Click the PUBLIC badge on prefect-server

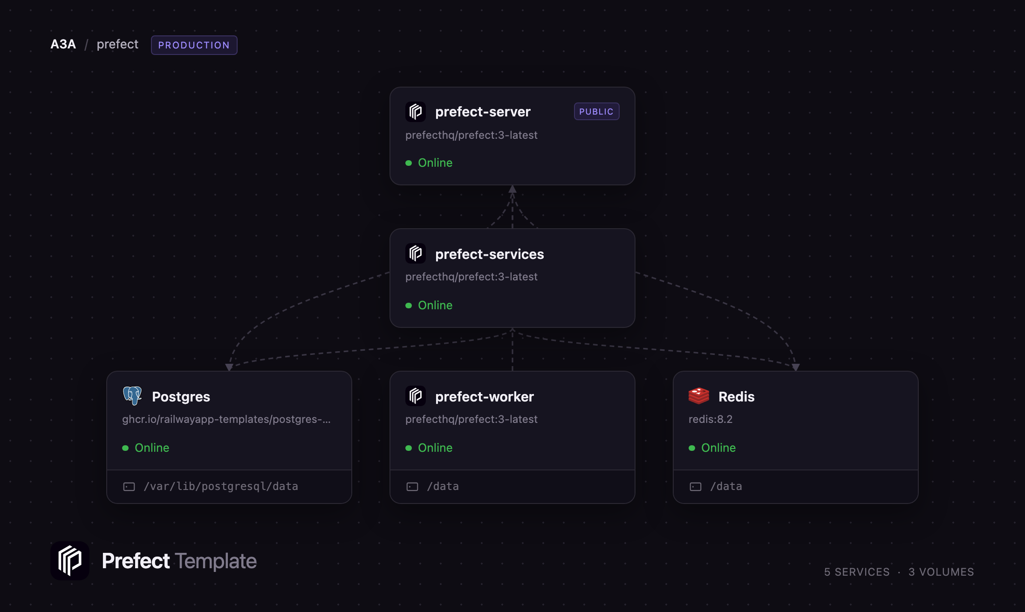596,112
